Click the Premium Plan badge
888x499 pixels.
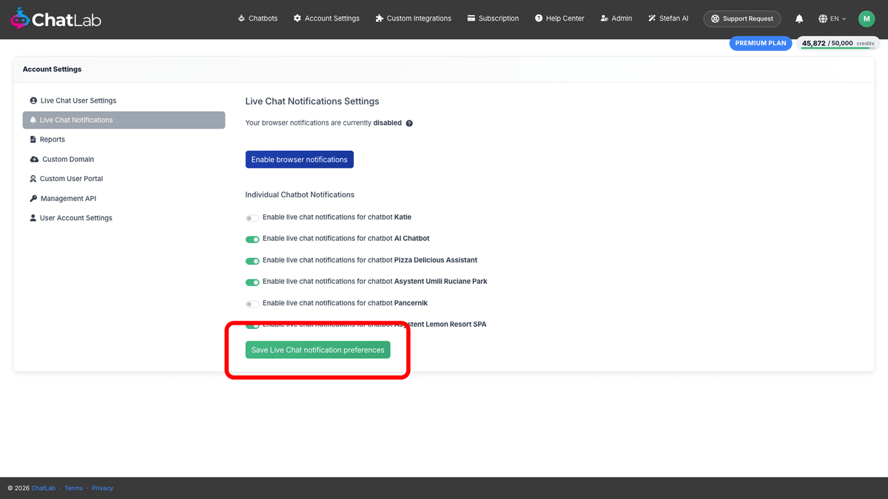[x=761, y=43]
